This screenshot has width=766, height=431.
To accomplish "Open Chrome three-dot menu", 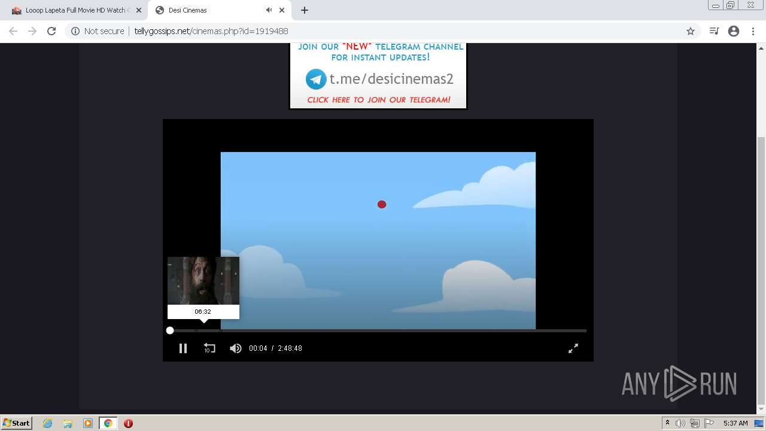I will click(753, 31).
